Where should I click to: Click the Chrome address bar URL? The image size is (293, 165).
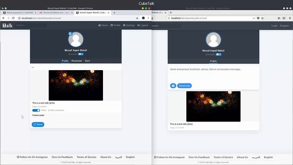coord(41,18)
